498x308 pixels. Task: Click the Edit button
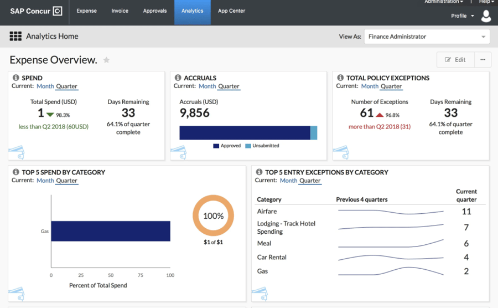coord(456,60)
